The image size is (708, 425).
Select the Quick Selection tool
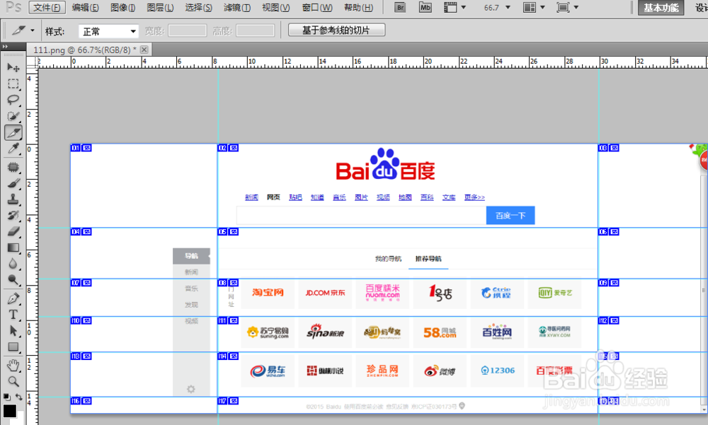(13, 116)
